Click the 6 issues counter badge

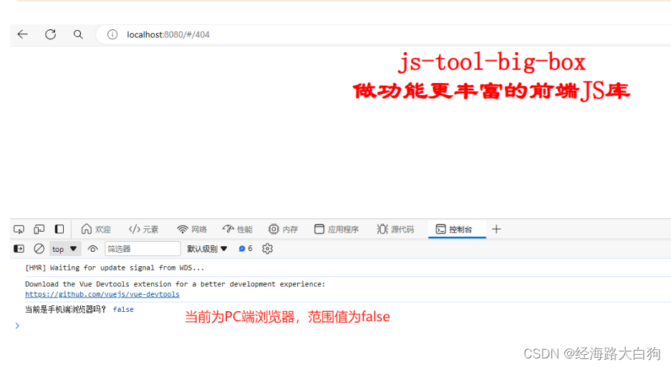(246, 249)
